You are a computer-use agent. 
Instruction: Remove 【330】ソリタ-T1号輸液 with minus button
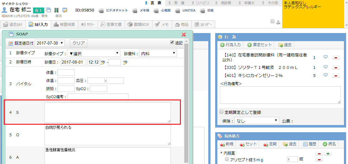pos(336,67)
